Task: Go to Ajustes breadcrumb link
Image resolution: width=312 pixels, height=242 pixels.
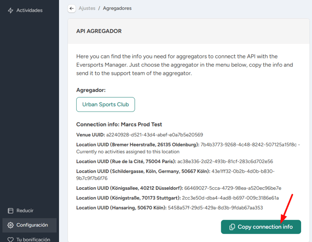Action: point(87,8)
